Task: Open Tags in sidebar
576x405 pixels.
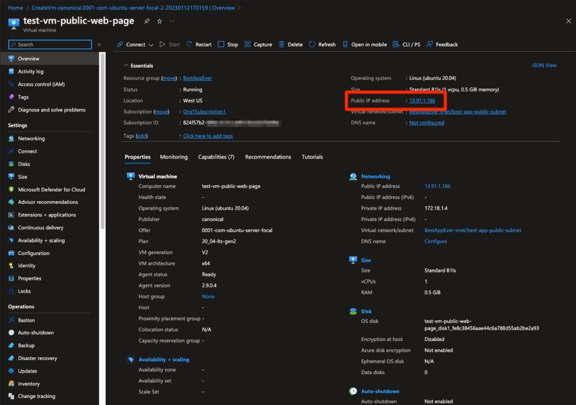Action: click(23, 97)
